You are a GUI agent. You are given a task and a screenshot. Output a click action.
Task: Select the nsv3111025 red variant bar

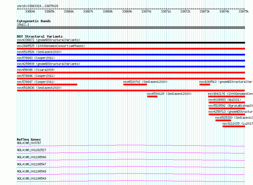[234, 126]
